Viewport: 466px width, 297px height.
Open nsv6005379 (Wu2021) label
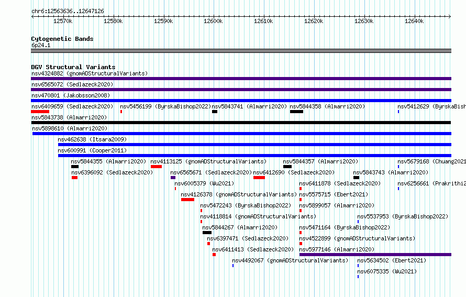pos(204,183)
